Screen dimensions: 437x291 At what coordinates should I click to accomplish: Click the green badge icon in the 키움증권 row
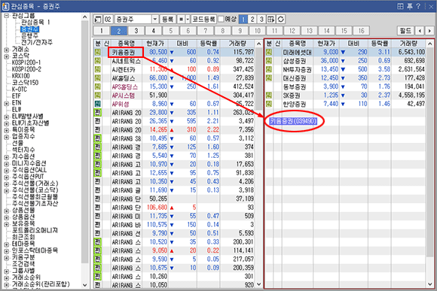point(97,52)
